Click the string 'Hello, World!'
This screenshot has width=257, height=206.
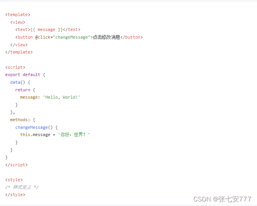(62, 97)
